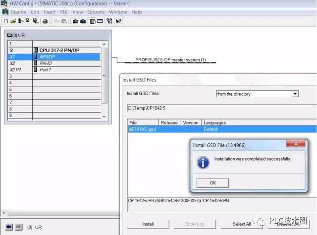
Task: Click the horizontal scrollbar left arrow
Action: tap(3, 213)
